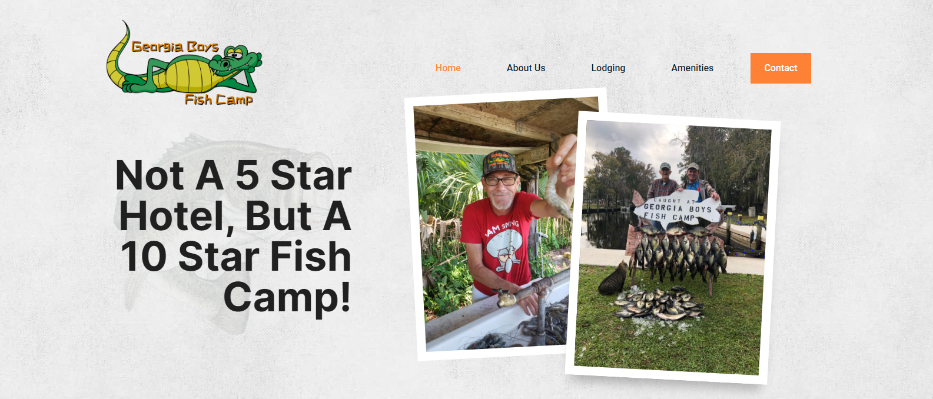Click the "Fish Camp" text in logo
933x399 pixels.
point(218,99)
